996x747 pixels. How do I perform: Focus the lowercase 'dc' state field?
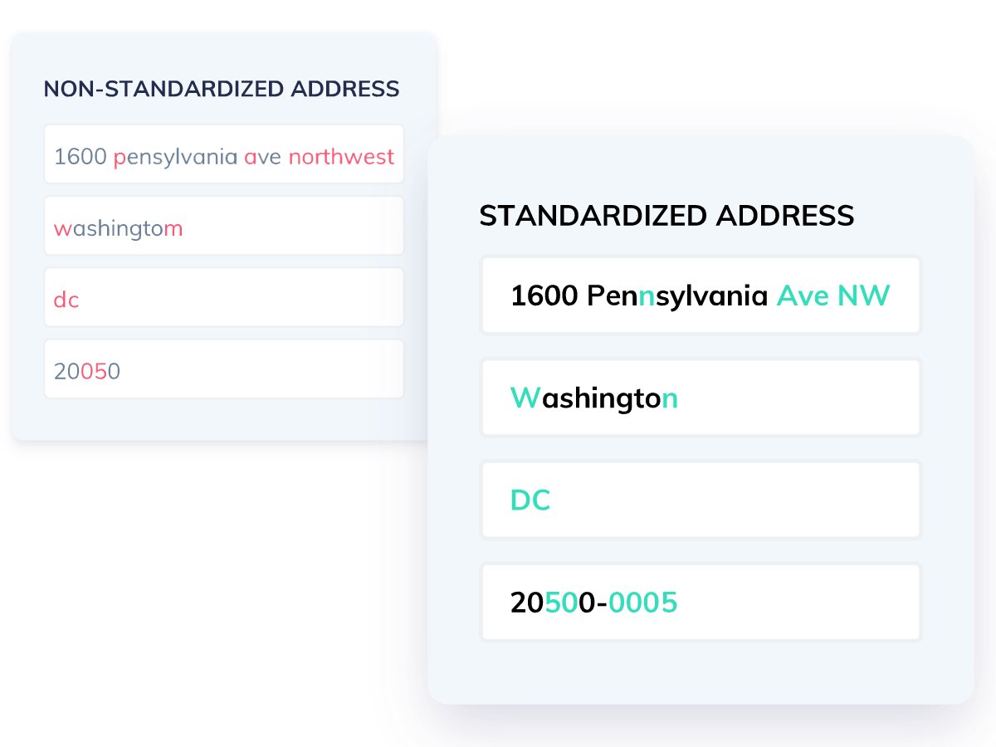tap(224, 297)
